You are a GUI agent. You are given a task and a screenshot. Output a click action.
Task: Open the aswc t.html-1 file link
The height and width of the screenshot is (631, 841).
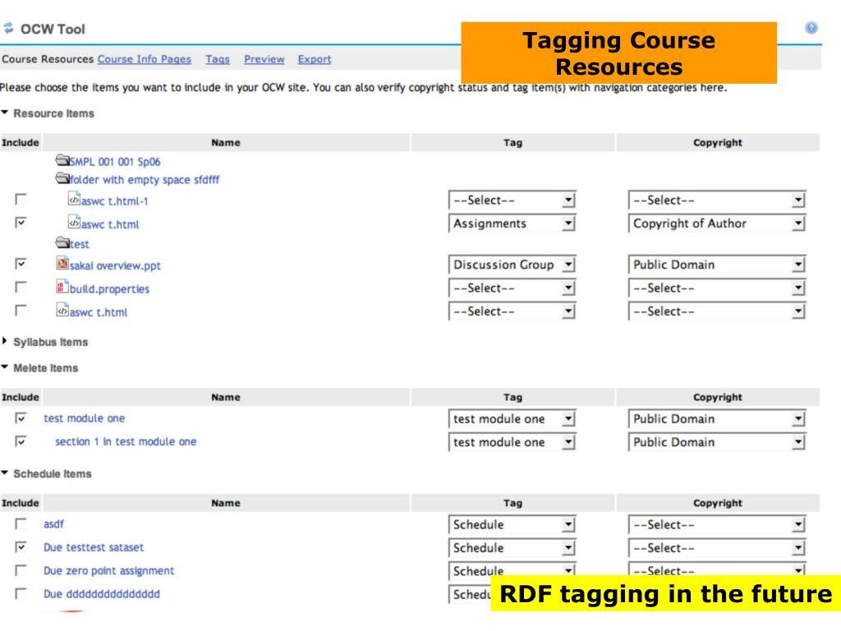(x=115, y=201)
